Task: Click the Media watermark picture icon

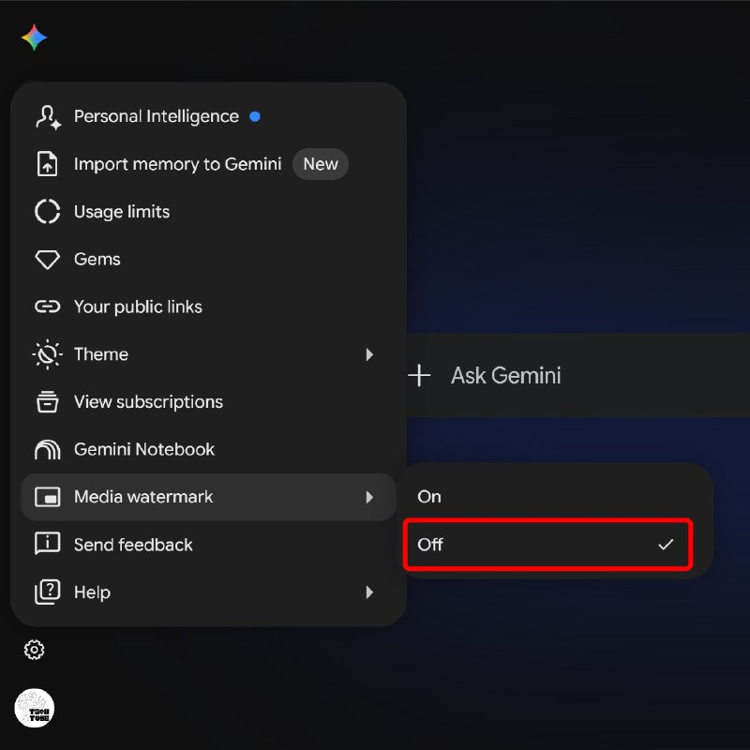Action: point(48,497)
